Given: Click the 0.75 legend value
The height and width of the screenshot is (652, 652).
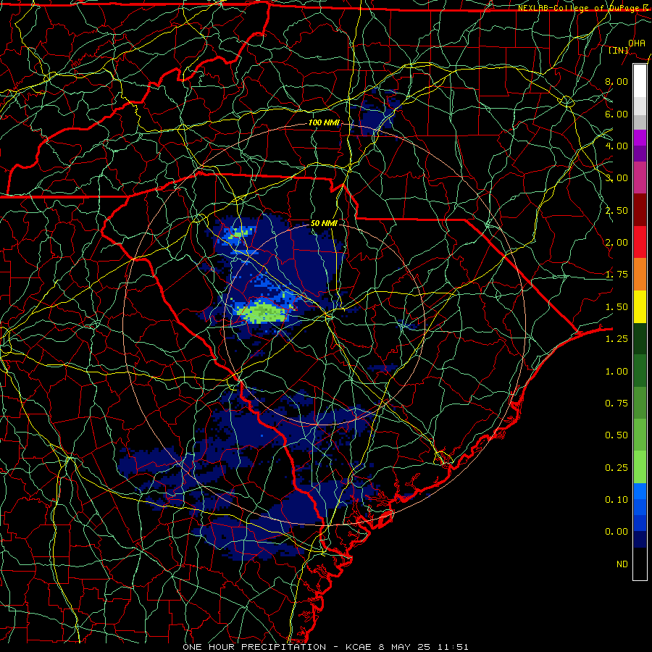Looking at the screenshot, I should point(617,404).
